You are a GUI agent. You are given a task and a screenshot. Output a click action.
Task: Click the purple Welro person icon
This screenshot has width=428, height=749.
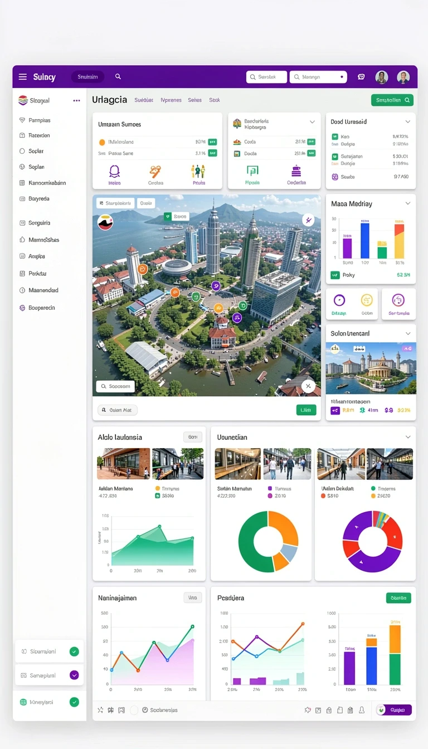point(115,172)
